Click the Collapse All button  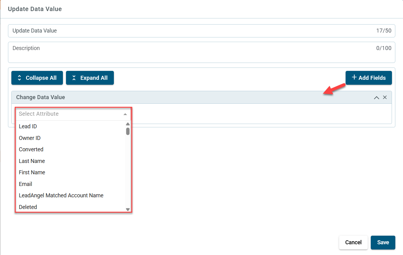pos(37,78)
